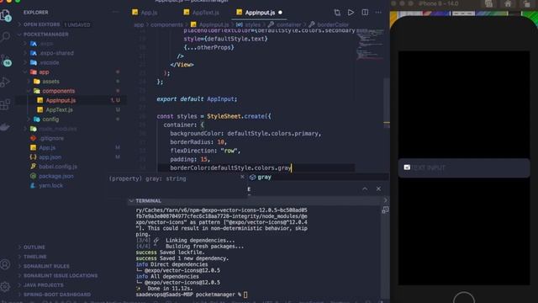Close the terminal panel
This screenshot has height=303, width=538.
click(x=378, y=189)
